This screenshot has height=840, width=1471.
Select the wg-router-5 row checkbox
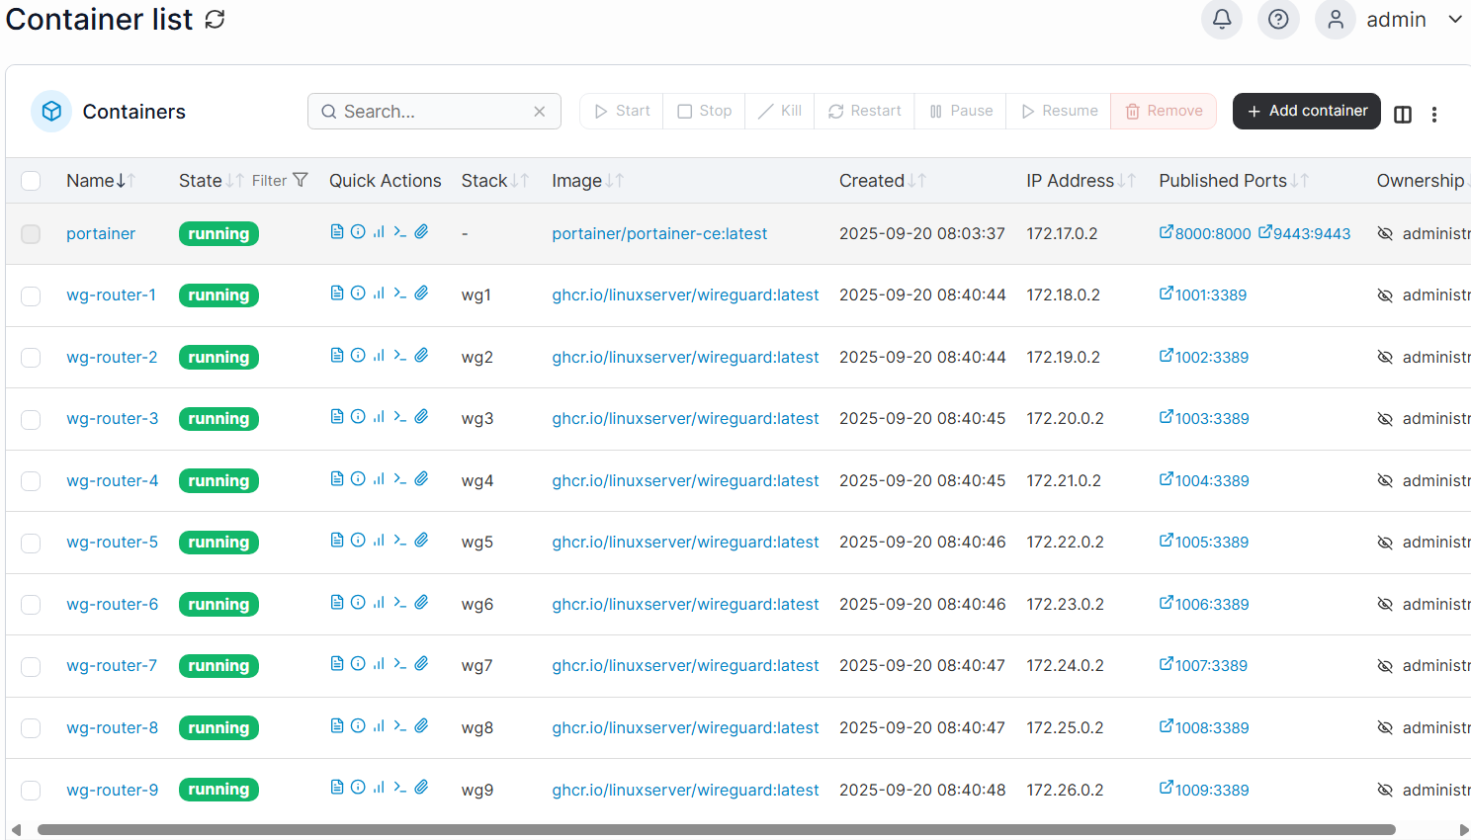click(31, 543)
